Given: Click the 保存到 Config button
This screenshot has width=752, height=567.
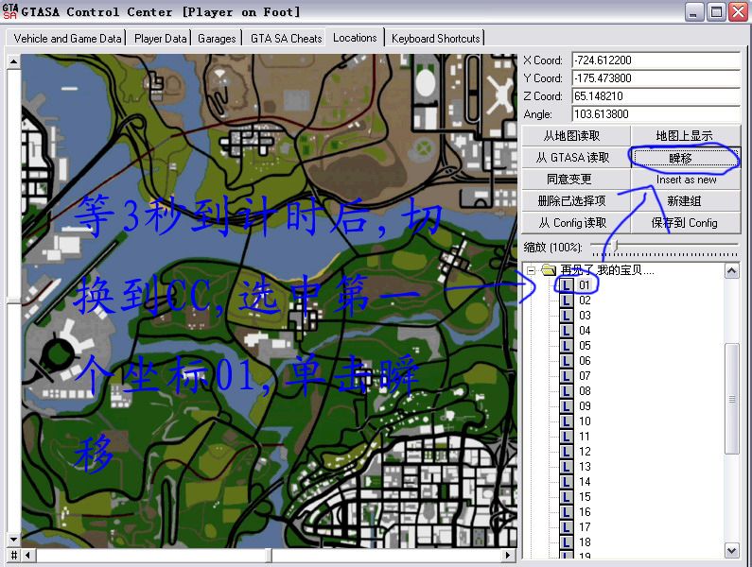Looking at the screenshot, I should pos(686,223).
